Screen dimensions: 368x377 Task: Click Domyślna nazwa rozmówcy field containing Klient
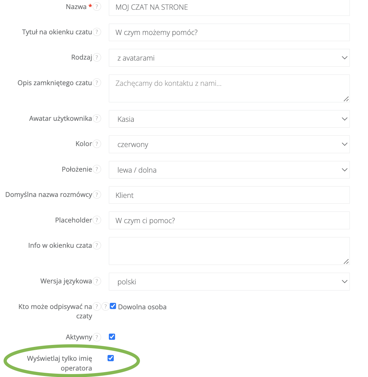tap(229, 195)
